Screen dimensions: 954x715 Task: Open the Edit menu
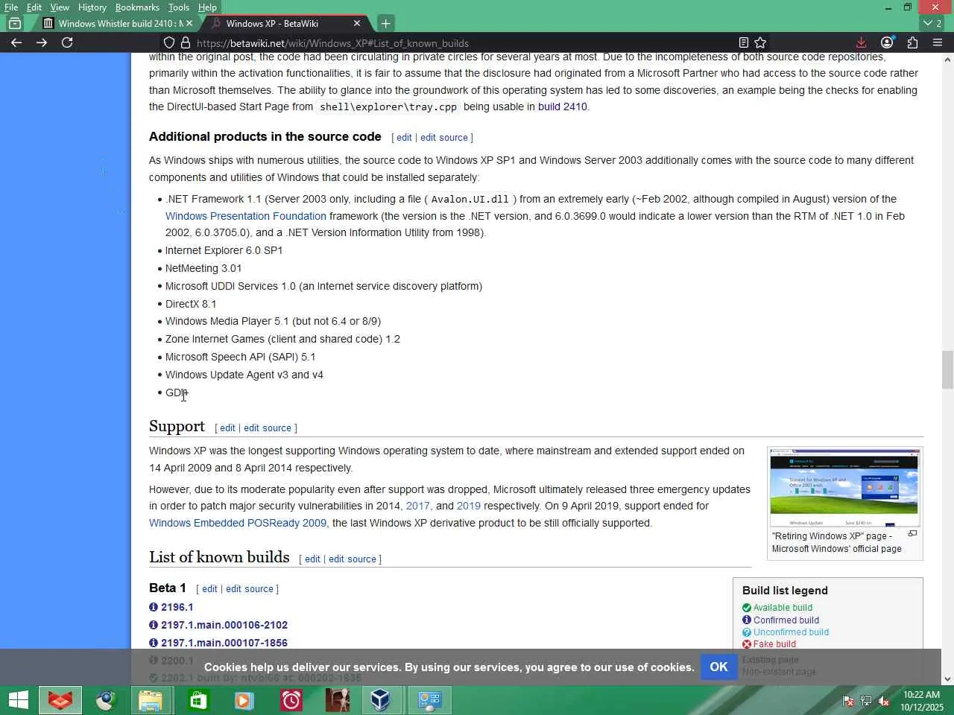click(34, 7)
